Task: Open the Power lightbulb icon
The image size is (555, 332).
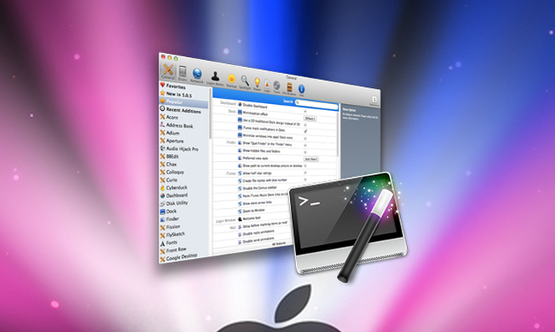Action: (x=257, y=84)
